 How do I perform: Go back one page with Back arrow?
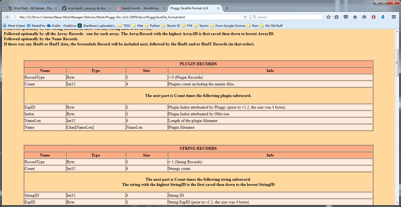coord(7,17)
